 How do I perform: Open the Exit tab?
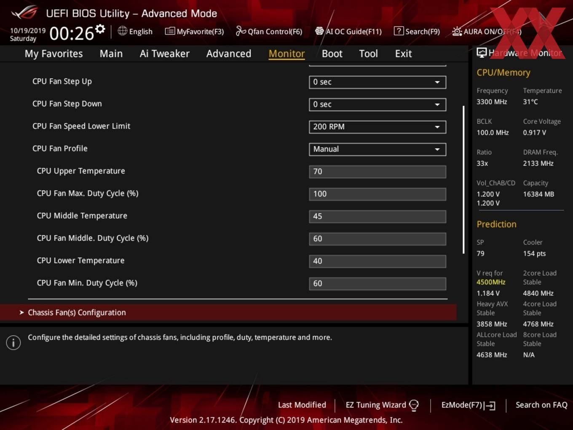[403, 54]
